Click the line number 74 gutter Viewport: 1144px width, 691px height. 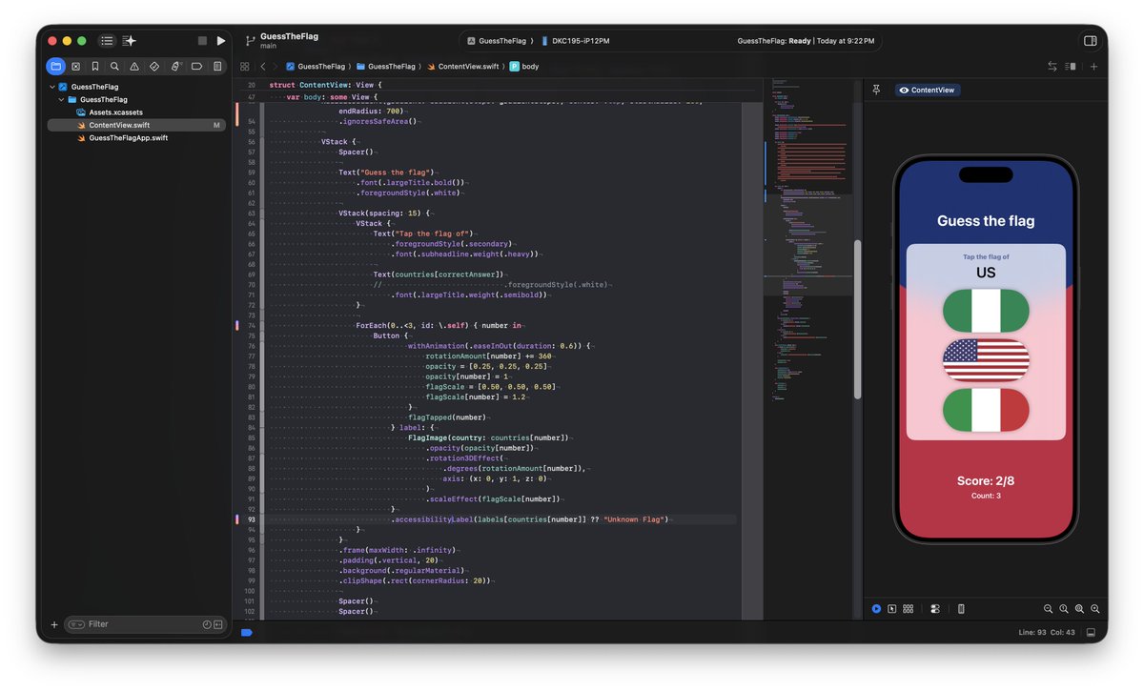click(x=252, y=325)
